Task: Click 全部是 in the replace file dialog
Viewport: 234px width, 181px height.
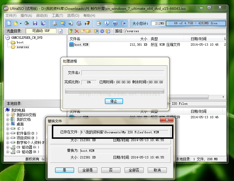Action: coord(87,170)
